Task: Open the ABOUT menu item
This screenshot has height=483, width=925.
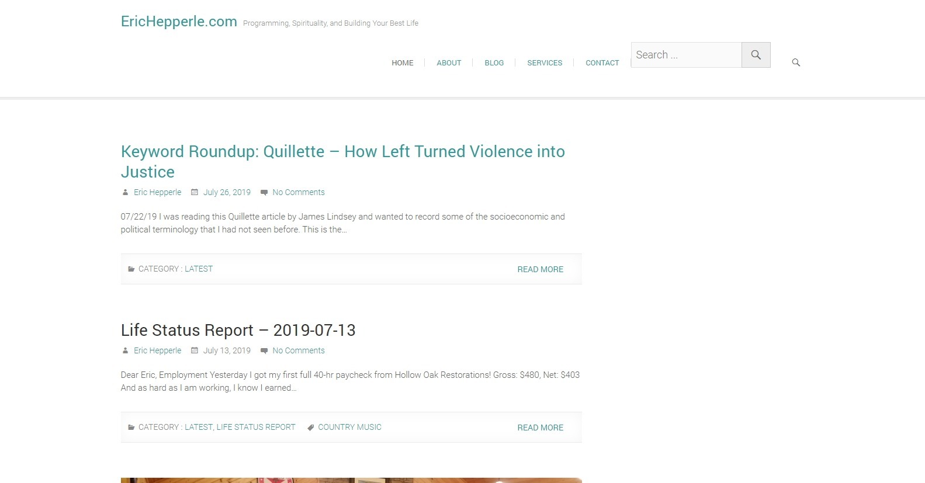Action: tap(449, 62)
